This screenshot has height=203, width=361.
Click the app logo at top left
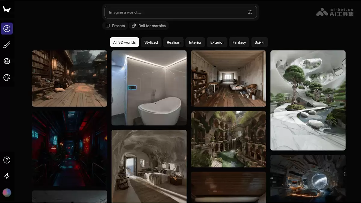(x=7, y=9)
